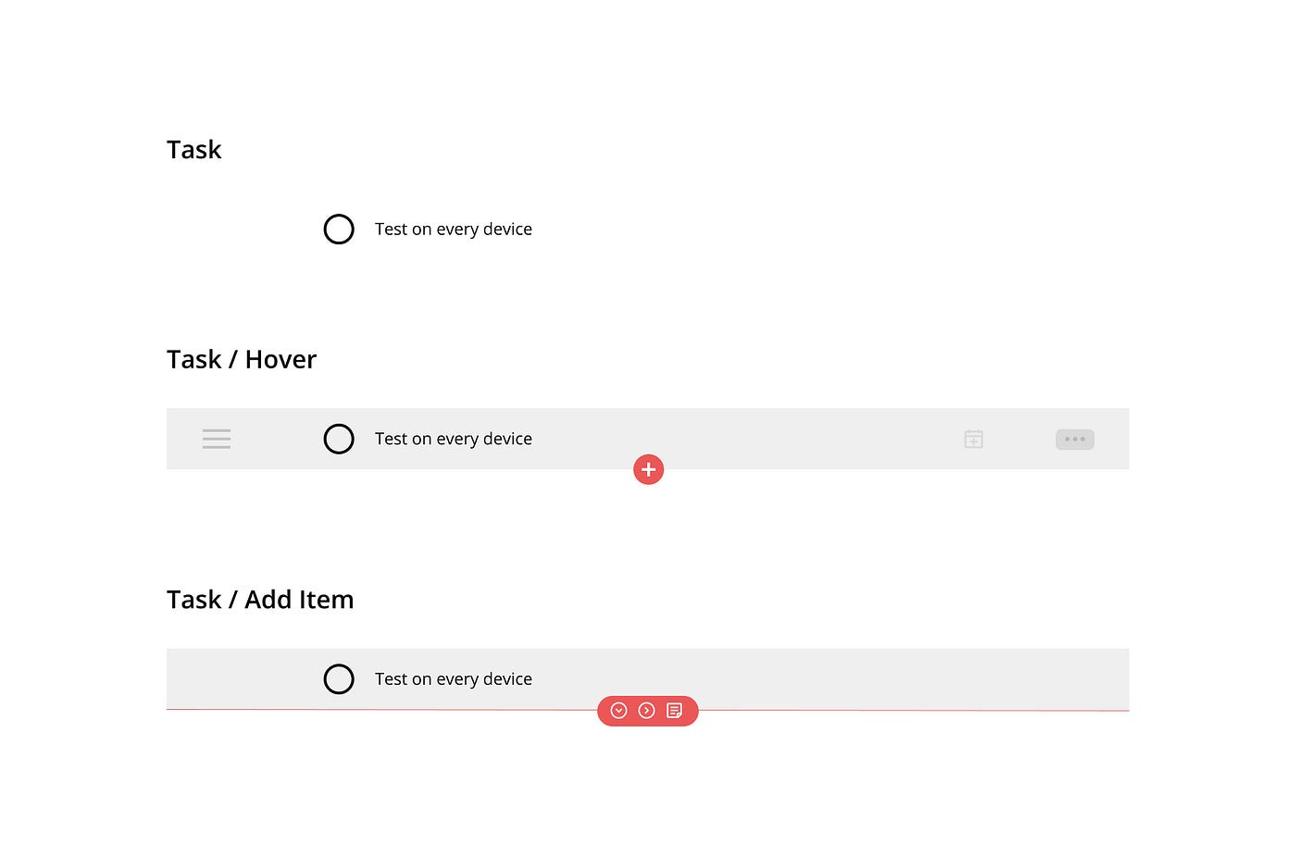Select the 'Task' section heading

193,149
